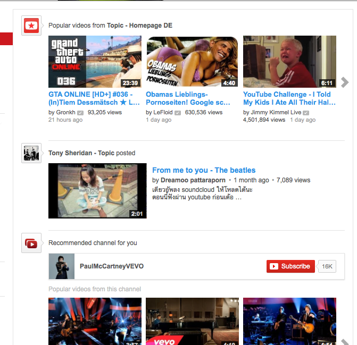Click the Thai soundcloud description text
The height and width of the screenshot is (345, 357).
[x=202, y=193]
